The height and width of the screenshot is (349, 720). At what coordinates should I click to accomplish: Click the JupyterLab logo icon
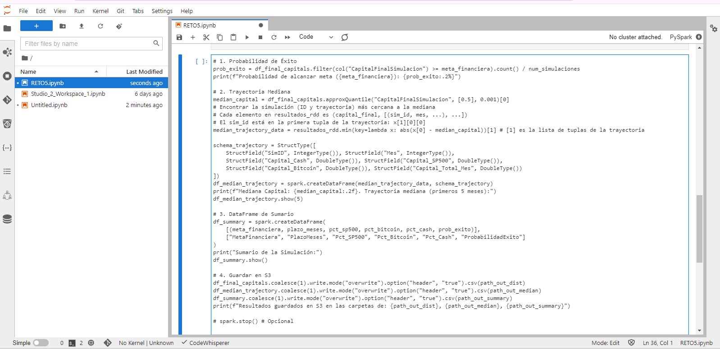coord(7,10)
